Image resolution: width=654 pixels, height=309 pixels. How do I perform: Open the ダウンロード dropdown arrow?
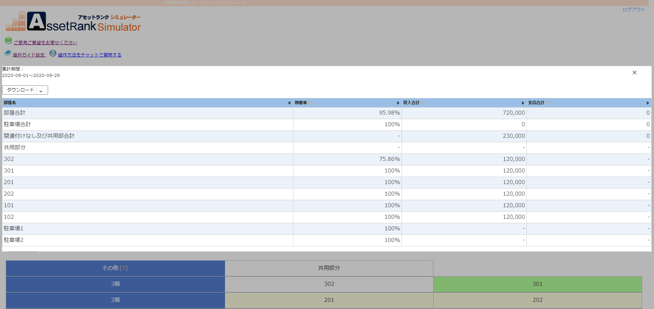pos(41,91)
